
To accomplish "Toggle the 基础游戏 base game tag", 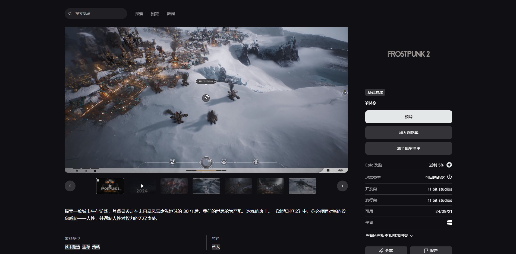I will [x=375, y=92].
